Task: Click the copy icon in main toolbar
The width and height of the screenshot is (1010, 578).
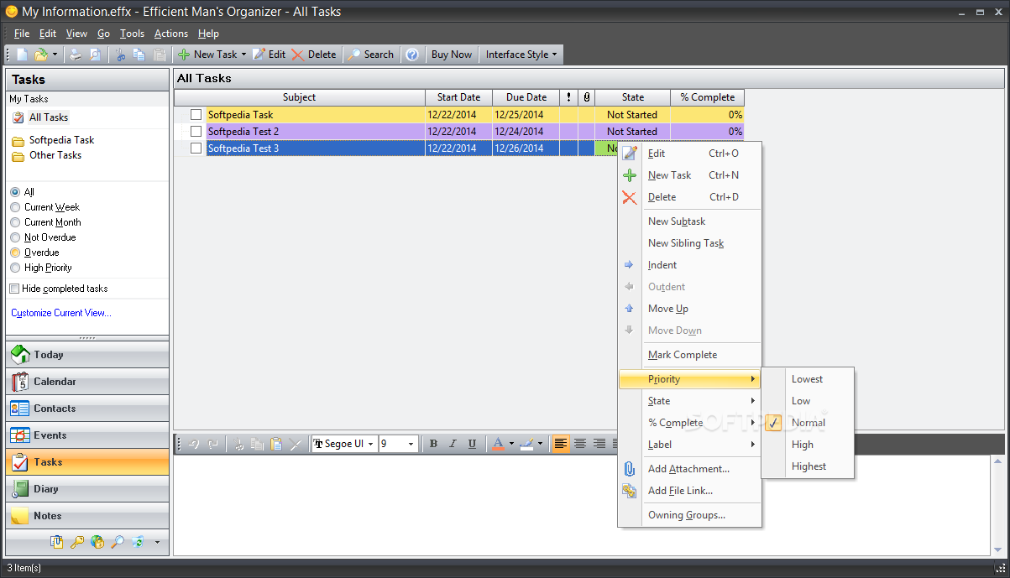Action: (x=139, y=55)
